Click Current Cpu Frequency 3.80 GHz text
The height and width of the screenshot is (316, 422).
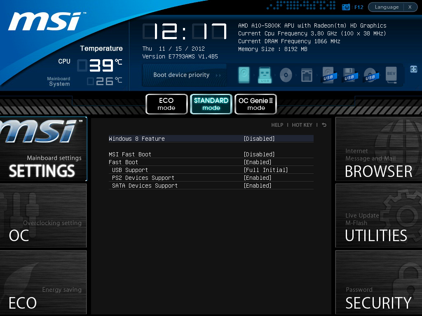(312, 33)
